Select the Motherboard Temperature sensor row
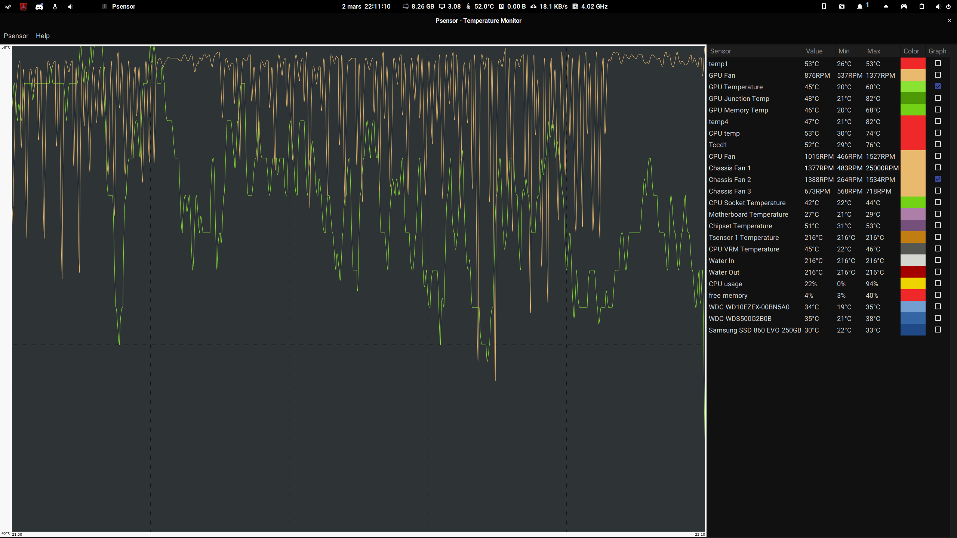 [x=748, y=214]
